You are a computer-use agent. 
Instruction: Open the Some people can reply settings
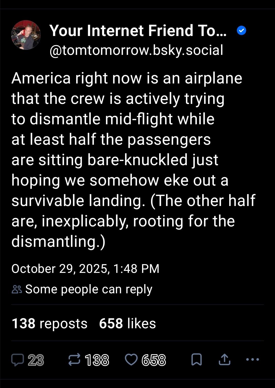click(x=89, y=289)
